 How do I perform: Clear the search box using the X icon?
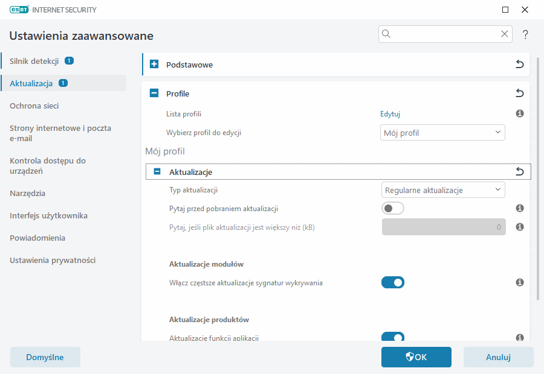click(505, 34)
